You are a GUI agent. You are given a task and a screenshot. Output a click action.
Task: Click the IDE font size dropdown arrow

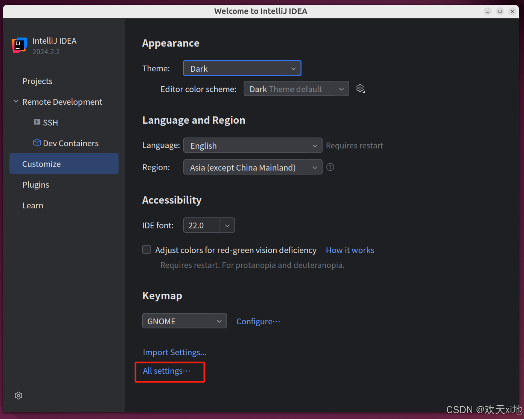click(227, 225)
